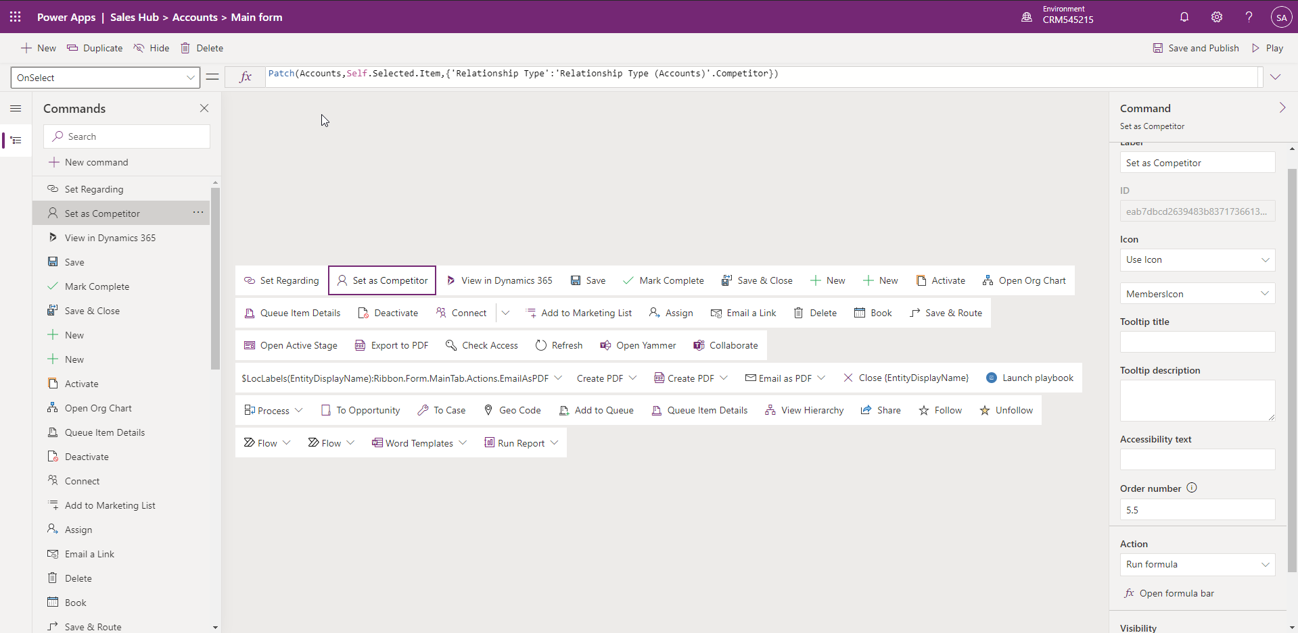Click Duplicate in the top toolbar
Screen dimensions: 1298x633
click(x=95, y=48)
